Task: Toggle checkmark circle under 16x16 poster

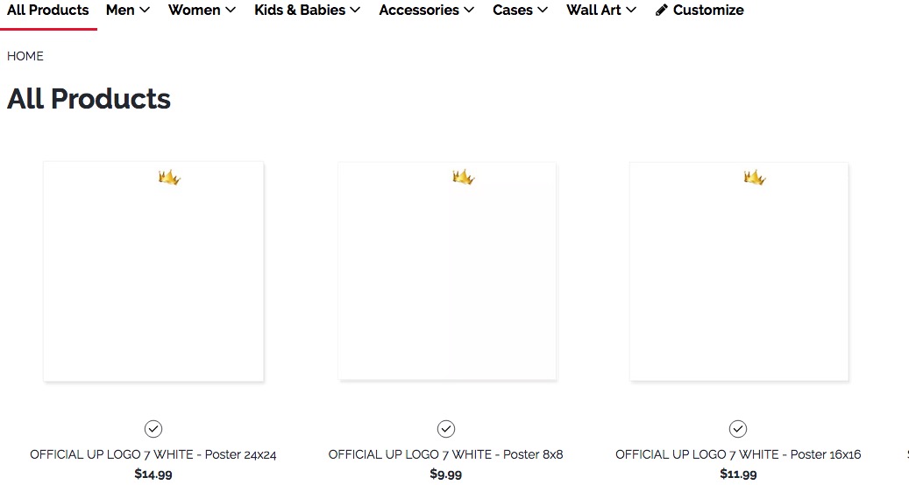Action: click(x=738, y=428)
